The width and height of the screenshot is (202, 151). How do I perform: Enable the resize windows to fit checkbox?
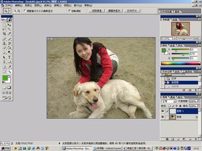[x=25, y=10]
